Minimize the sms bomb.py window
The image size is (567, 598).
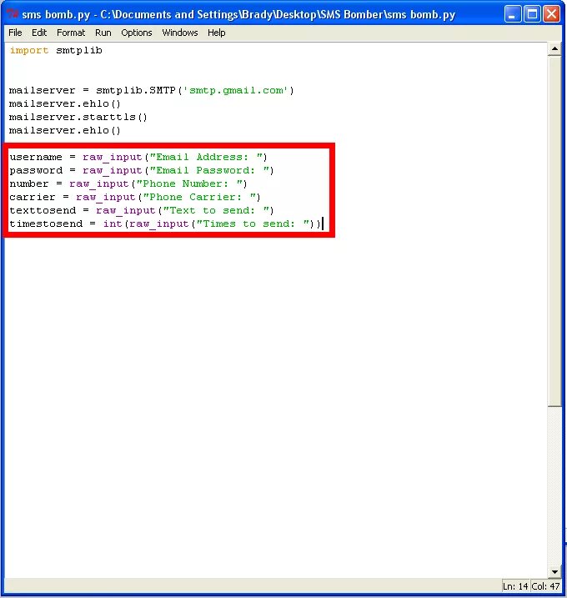513,14
